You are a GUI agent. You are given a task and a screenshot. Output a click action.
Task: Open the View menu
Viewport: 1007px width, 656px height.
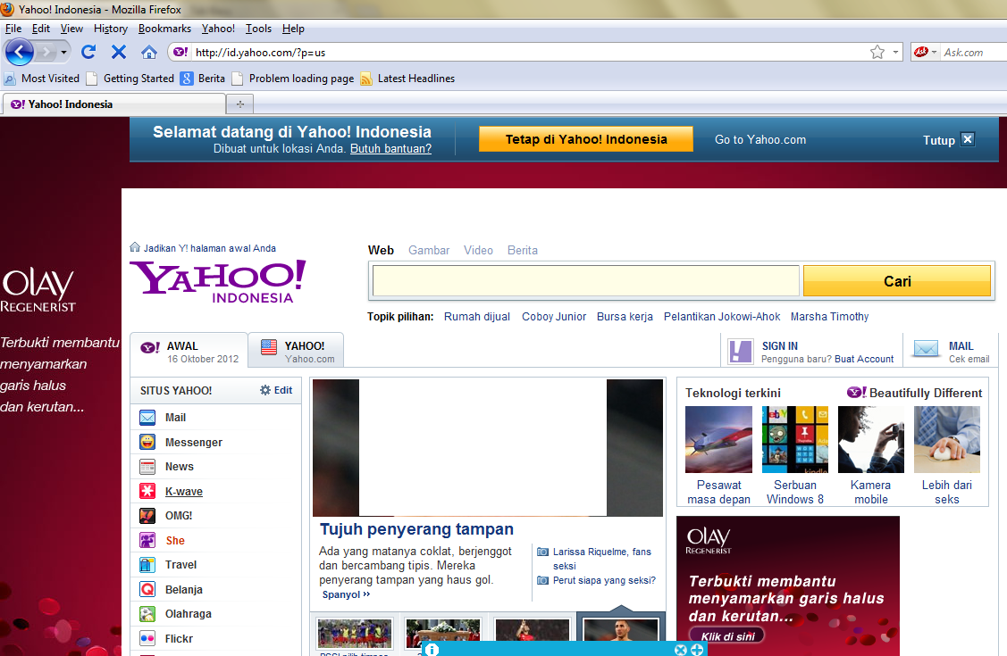coord(71,29)
